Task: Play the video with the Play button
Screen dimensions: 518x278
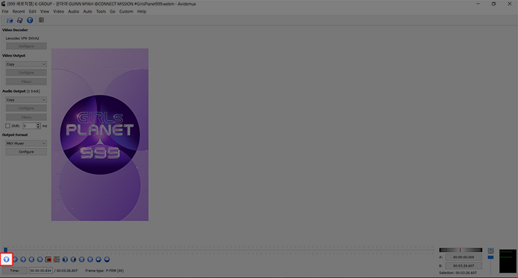Action: [x=6, y=260]
